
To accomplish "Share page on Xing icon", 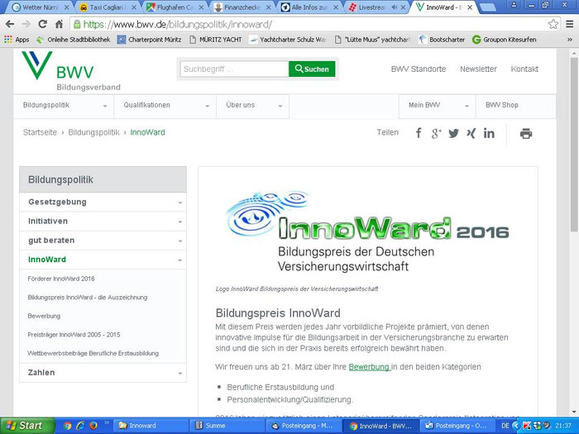I will pyautogui.click(x=471, y=133).
